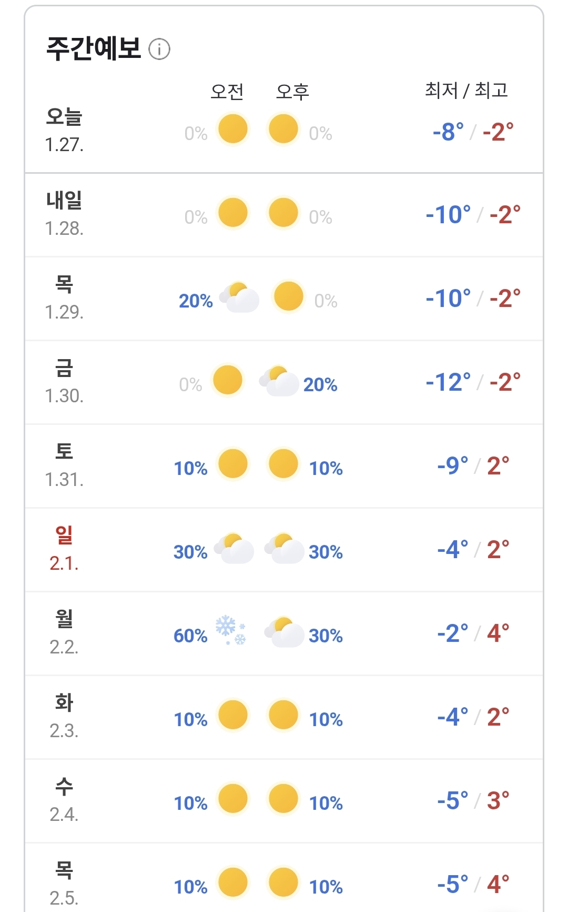Screen dimensions: 568x912
Task: Click the partly cloudy icon for 1.29. morning
Action: tap(240, 298)
